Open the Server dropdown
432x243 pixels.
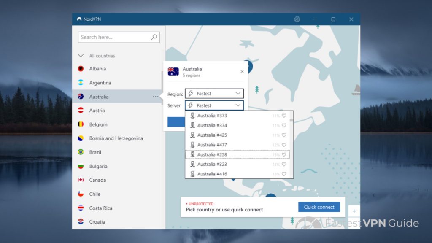tap(214, 105)
